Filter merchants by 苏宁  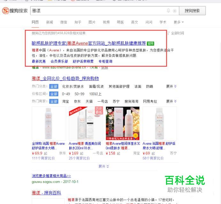(x=116, y=101)
